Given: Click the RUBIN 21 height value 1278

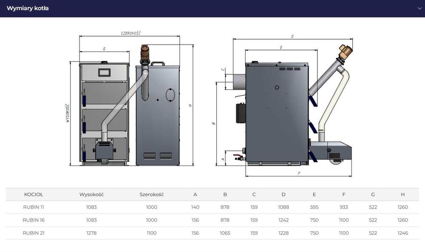Looking at the screenshot, I should click(x=92, y=233).
